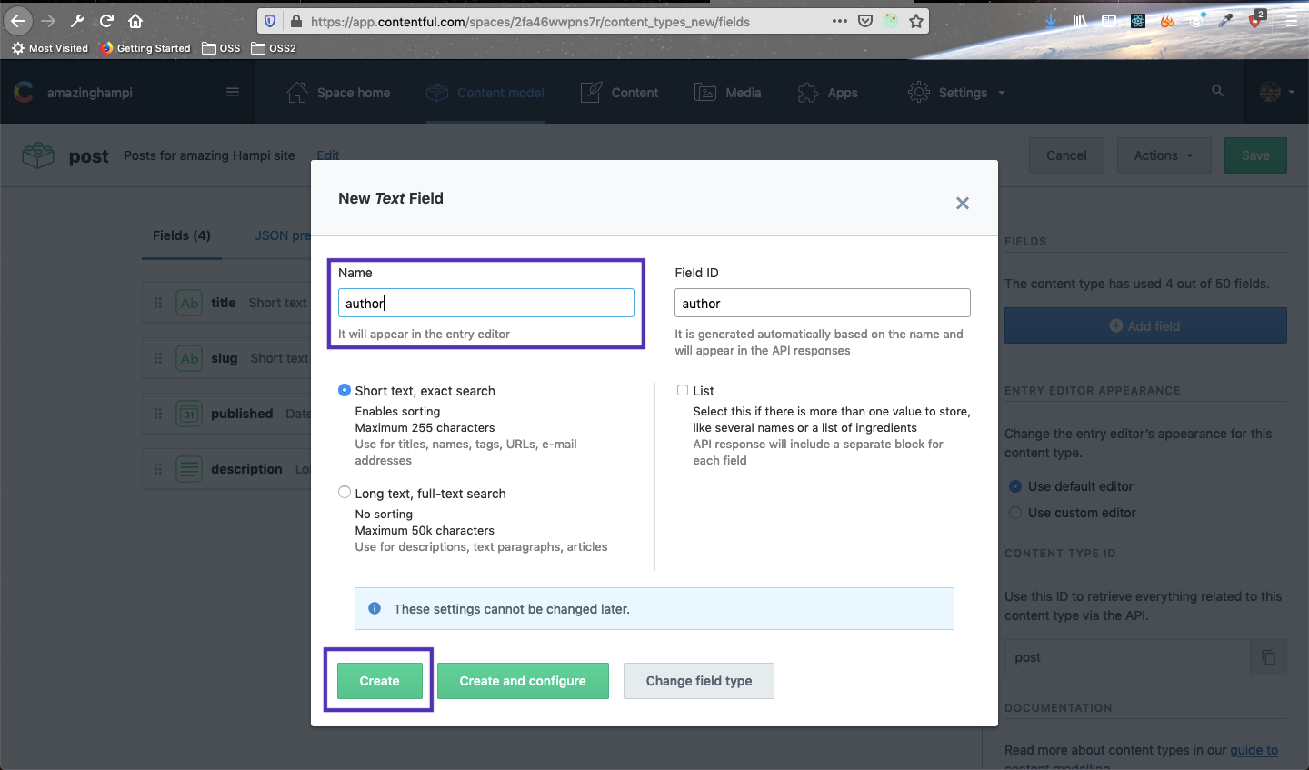Click the amazinghampi space name
The width and height of the screenshot is (1309, 770).
click(90, 93)
